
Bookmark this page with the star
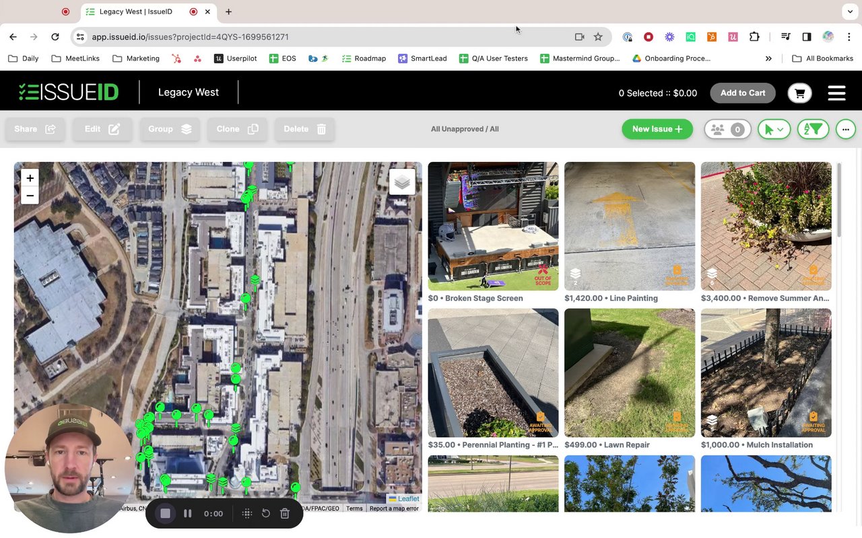point(598,37)
